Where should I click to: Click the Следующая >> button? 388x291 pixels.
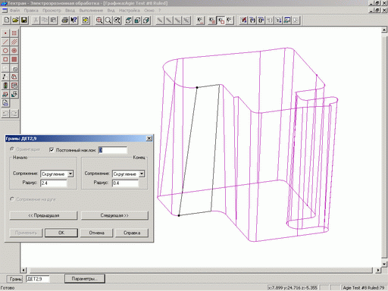[x=114, y=215]
